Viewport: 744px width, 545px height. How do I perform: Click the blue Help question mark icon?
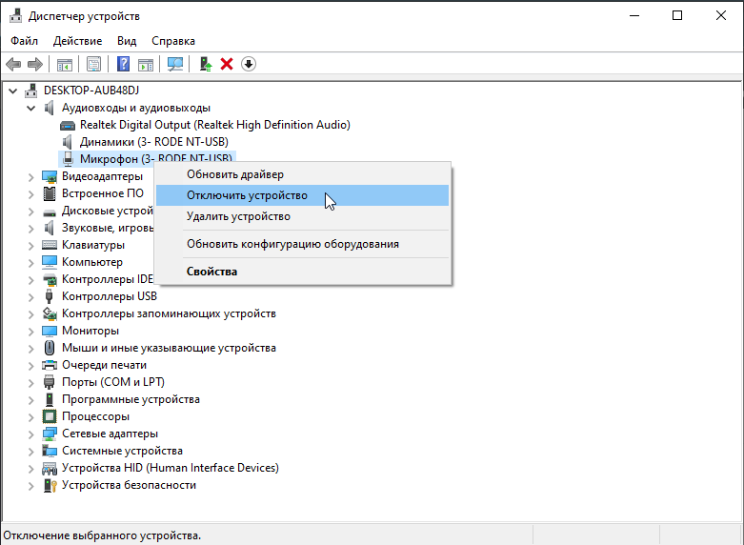[123, 64]
